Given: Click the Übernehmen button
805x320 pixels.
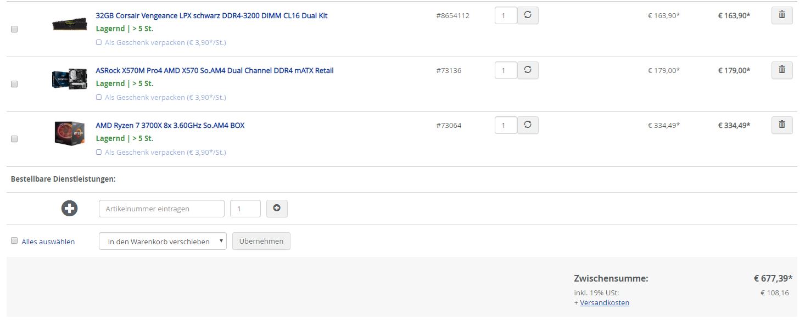Looking at the screenshot, I should click(261, 241).
